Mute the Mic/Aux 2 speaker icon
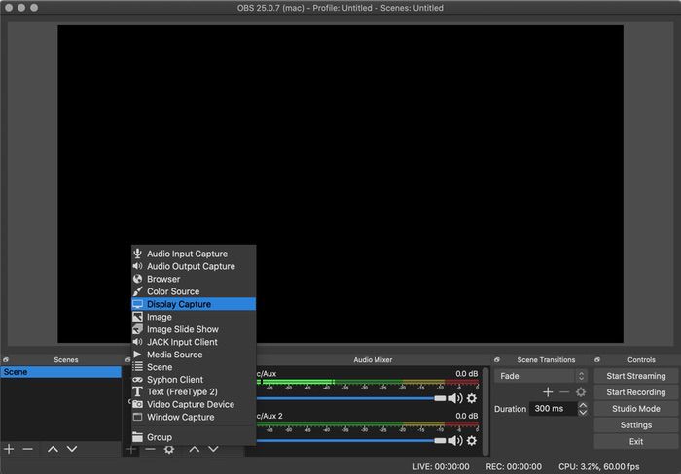The height and width of the screenshot is (474, 681). point(454,440)
